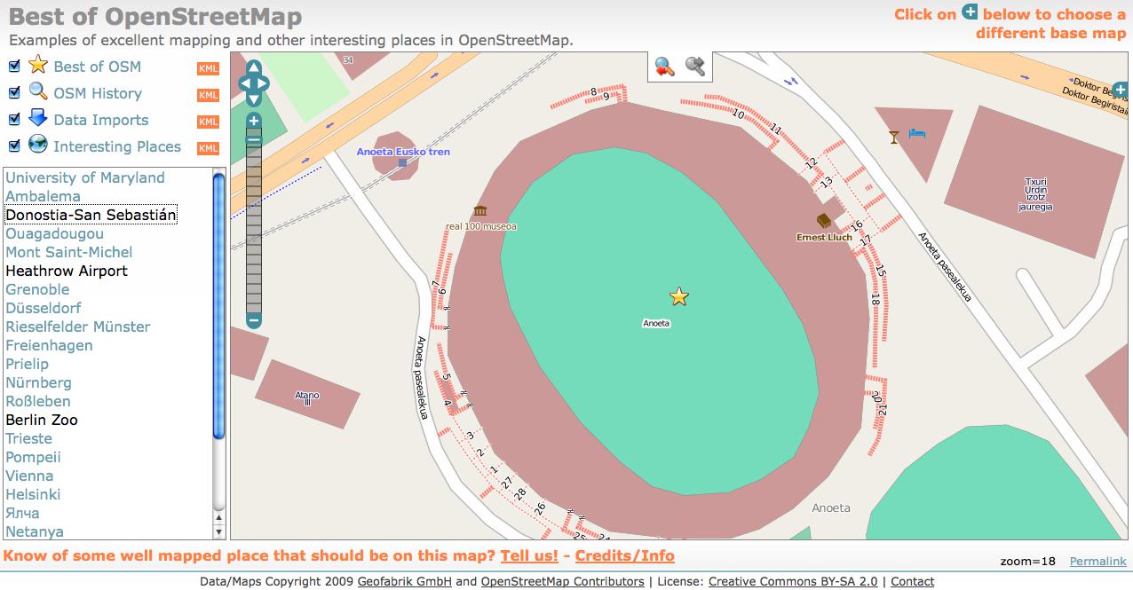This screenshot has width=1133, height=590.
Task: Click the Best of OSM layer label
Action: click(x=97, y=67)
